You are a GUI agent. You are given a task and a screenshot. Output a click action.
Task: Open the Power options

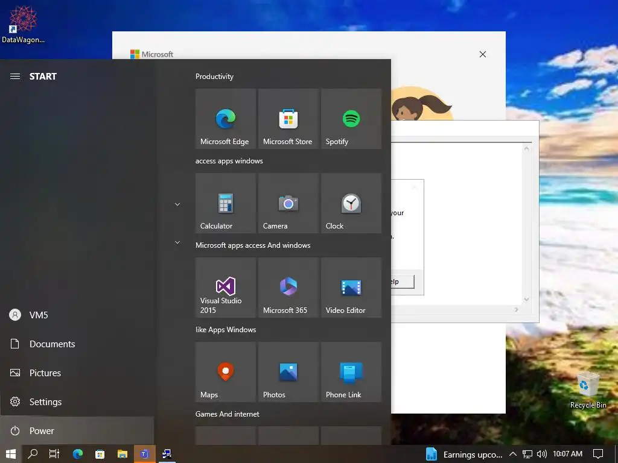coord(77,430)
